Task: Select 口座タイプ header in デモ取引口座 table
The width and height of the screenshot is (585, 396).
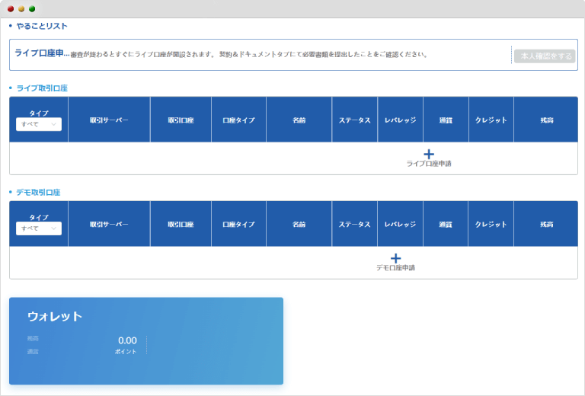Action: (238, 224)
